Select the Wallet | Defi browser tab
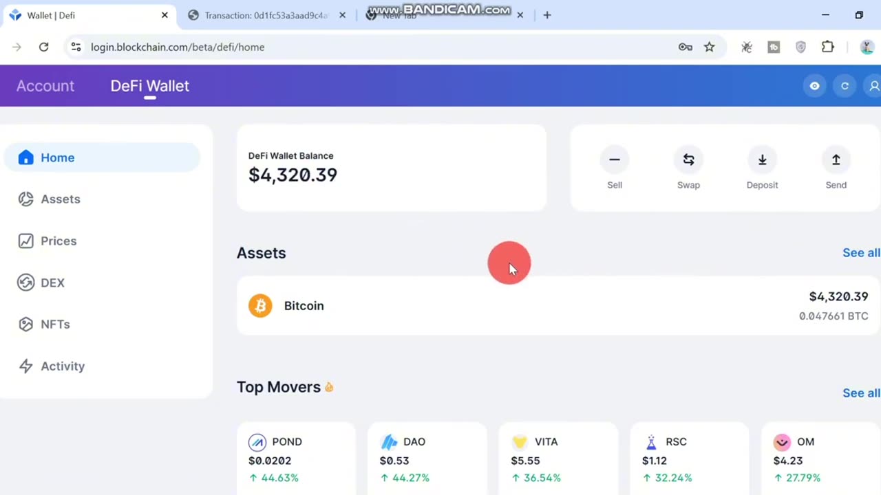Screen dimensions: 881x495 tap(89, 15)
